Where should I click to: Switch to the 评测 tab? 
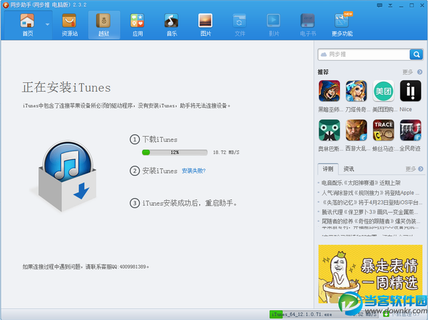pyautogui.click(x=328, y=169)
